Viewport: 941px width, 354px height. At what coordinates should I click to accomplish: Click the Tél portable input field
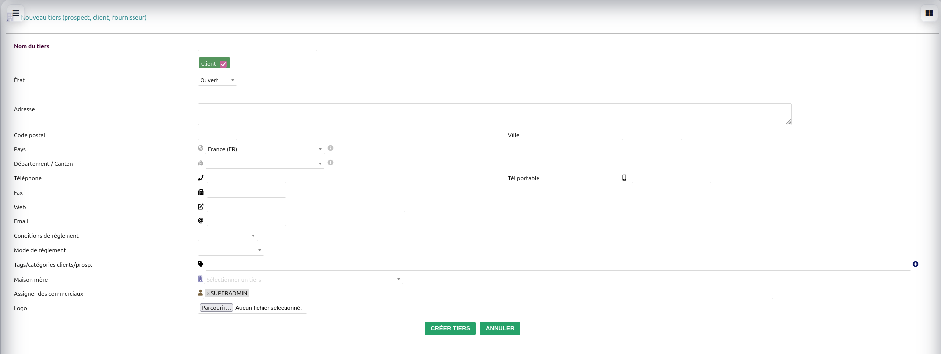(672, 178)
